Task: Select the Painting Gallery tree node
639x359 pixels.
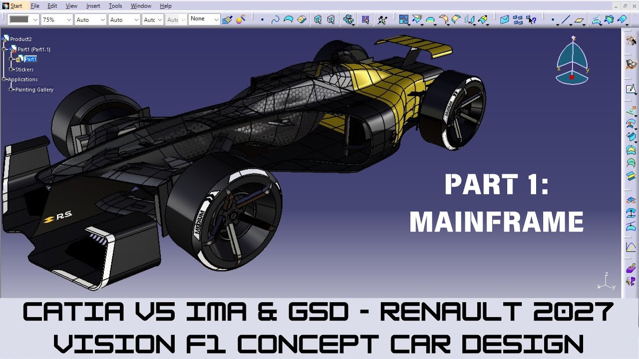Action: pyautogui.click(x=34, y=90)
